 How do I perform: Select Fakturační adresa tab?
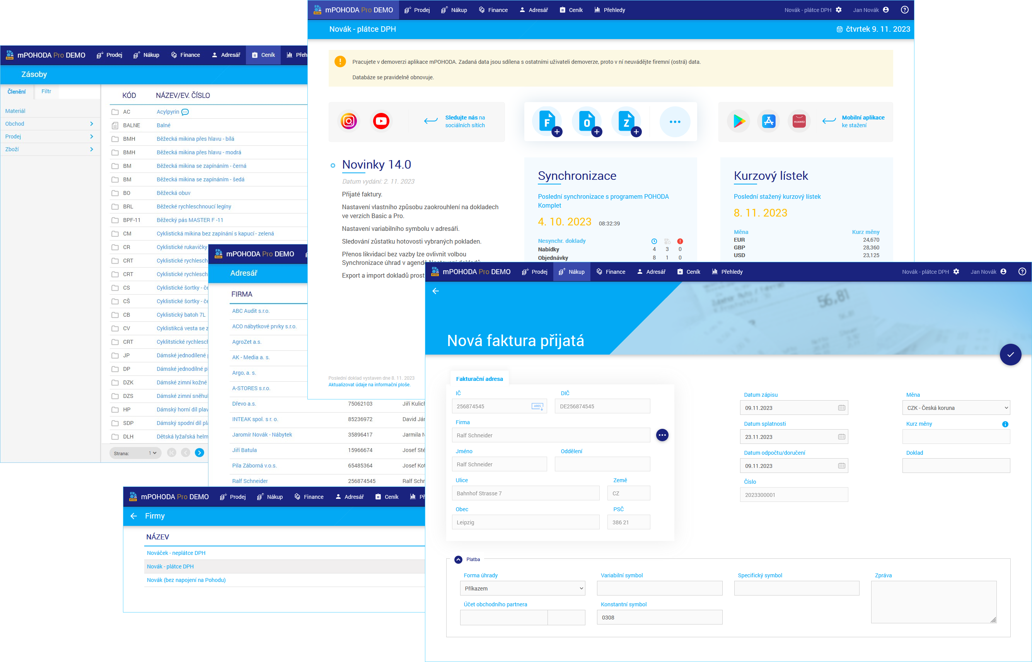[x=479, y=379]
